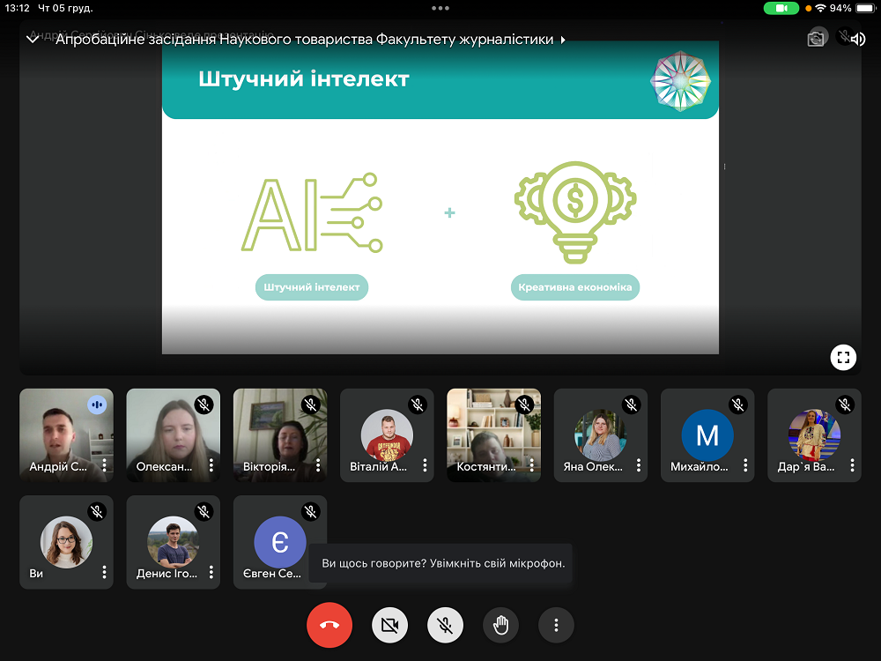The height and width of the screenshot is (661, 881).
Task: Expand meeting details arrow after title
Action: [x=563, y=40]
